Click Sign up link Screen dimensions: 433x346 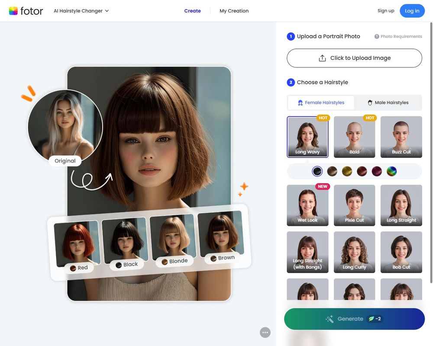[386, 10]
